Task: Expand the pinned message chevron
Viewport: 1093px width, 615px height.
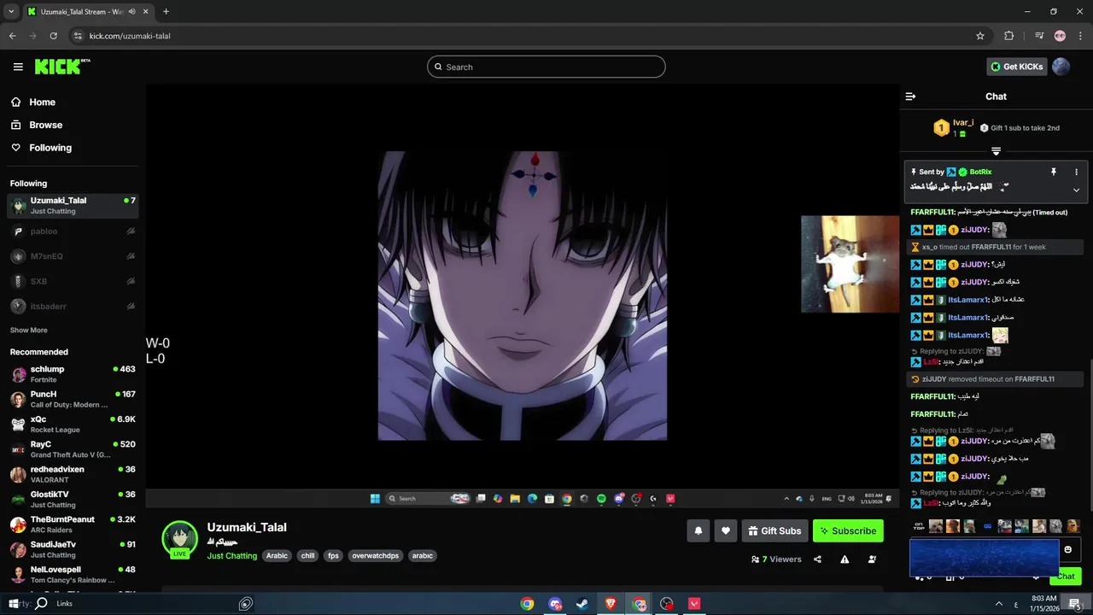Action: pos(1076,190)
